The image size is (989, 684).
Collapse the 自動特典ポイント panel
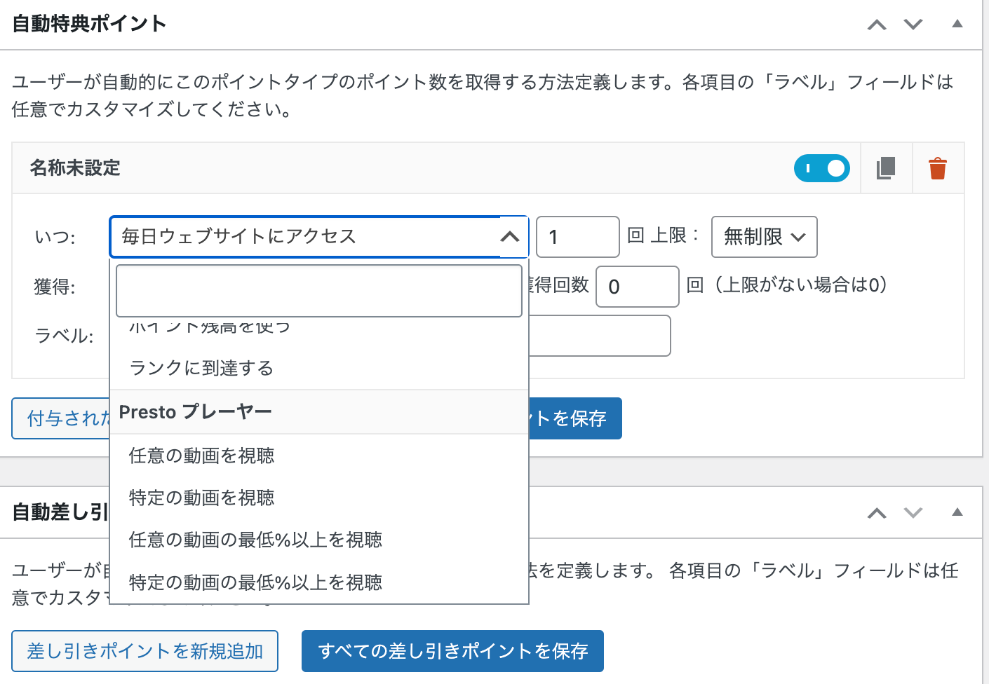[x=957, y=24]
